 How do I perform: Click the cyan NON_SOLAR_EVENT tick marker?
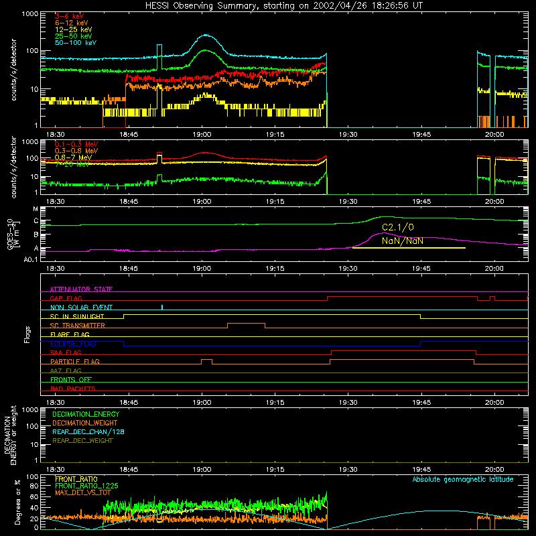click(162, 308)
